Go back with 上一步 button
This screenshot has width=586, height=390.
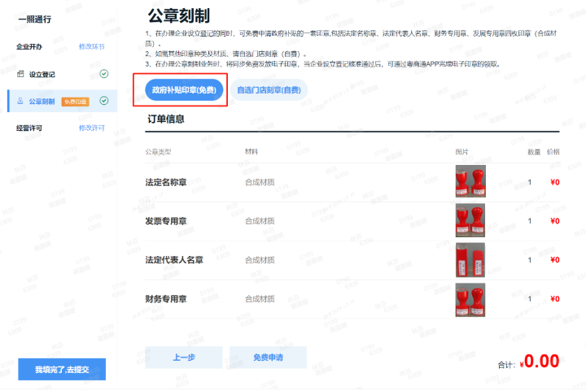pos(183,357)
